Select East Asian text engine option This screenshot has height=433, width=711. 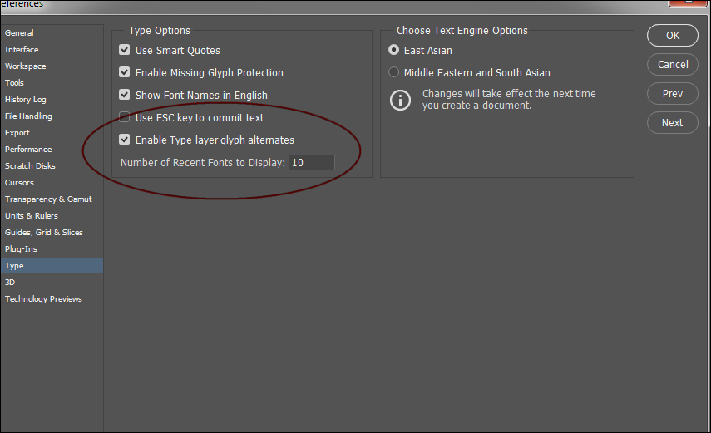point(394,51)
